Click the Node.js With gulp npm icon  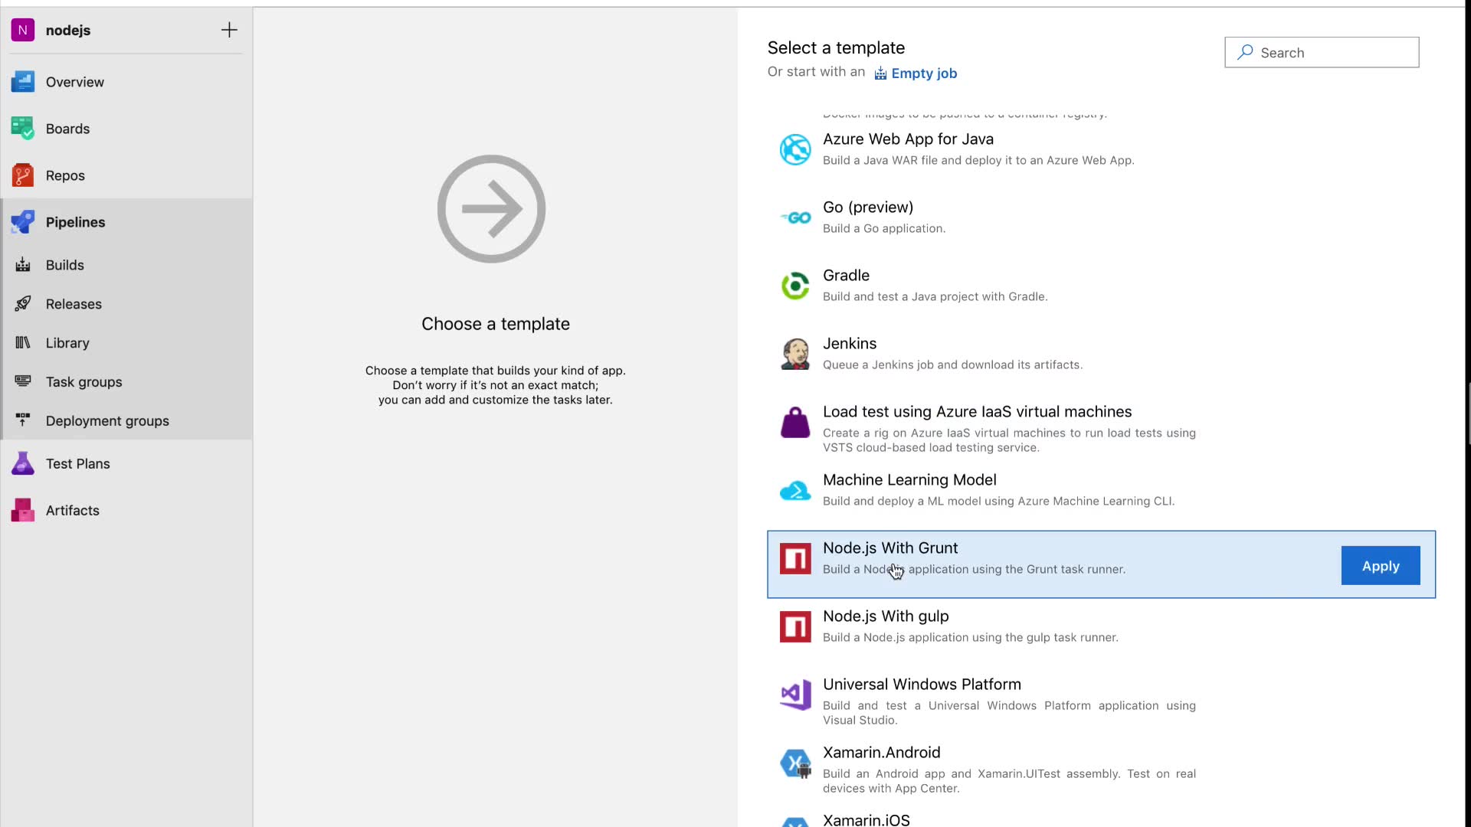(x=795, y=626)
